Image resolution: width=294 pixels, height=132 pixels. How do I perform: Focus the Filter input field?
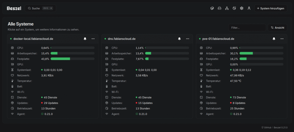click(x=247, y=28)
